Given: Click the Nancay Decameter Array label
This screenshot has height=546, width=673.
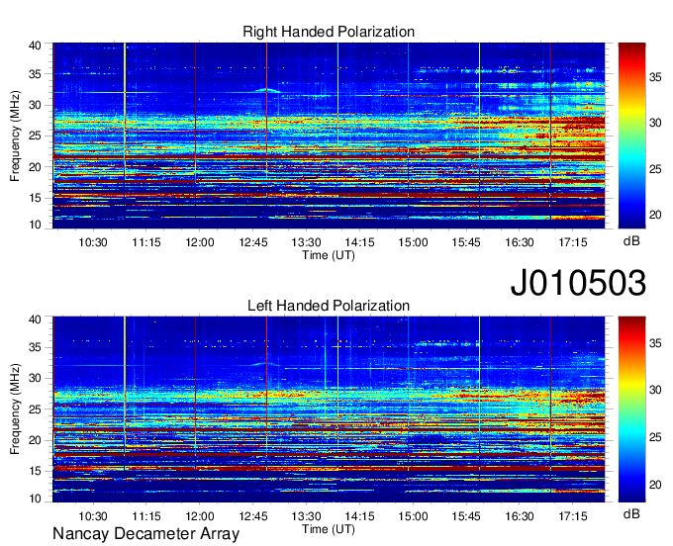Looking at the screenshot, I should click(x=145, y=534).
